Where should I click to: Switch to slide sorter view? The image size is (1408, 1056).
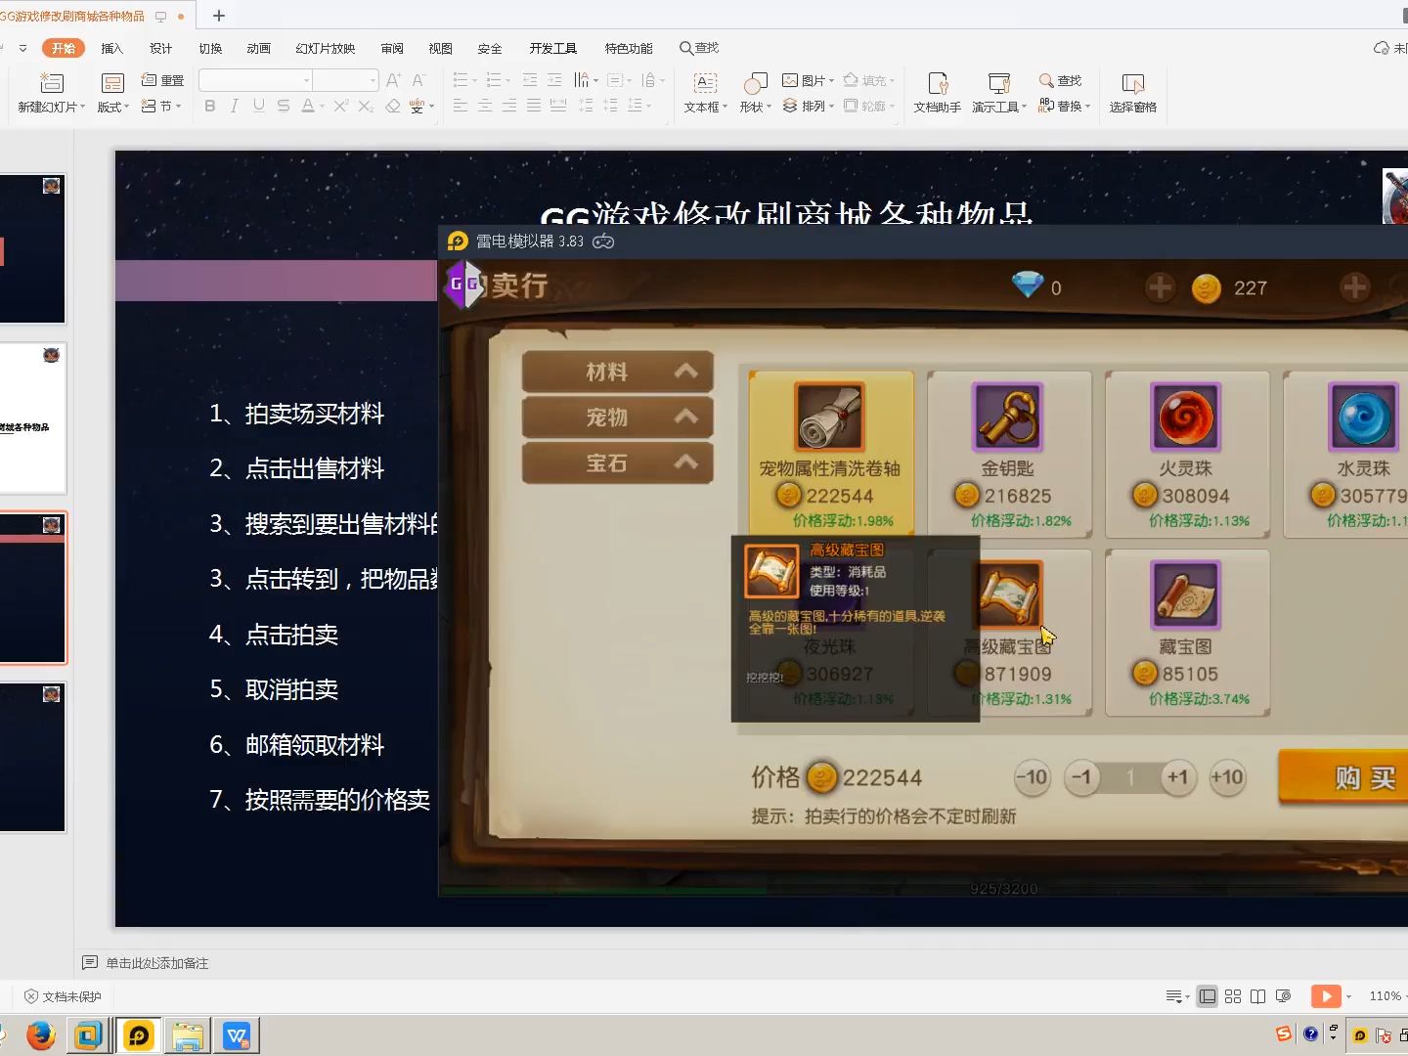(x=1233, y=996)
